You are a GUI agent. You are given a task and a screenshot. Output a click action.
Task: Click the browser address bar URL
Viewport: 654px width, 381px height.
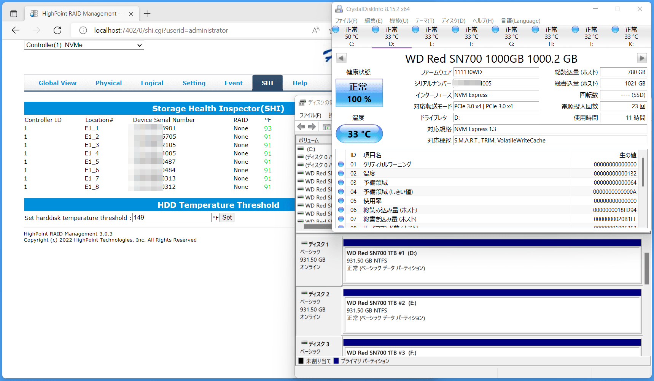[x=161, y=30]
